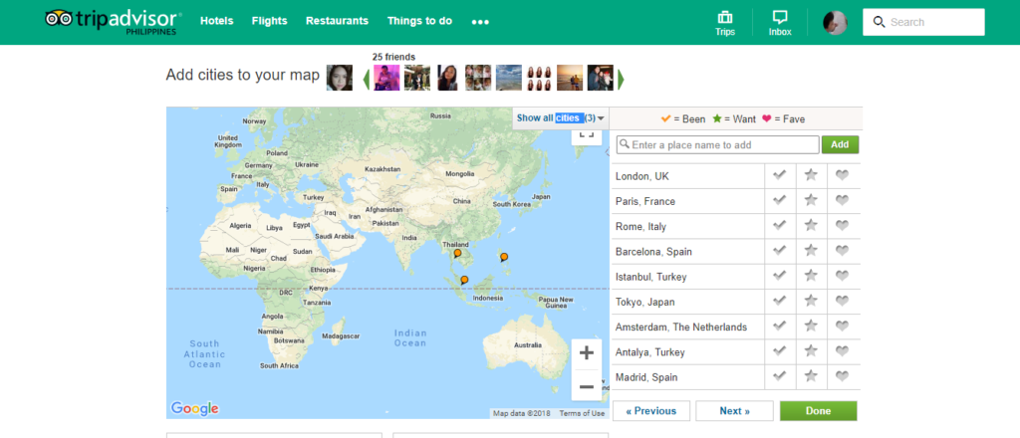Mark Paris, France as Fave heart
Image resolution: width=1020 pixels, height=438 pixels.
(843, 201)
